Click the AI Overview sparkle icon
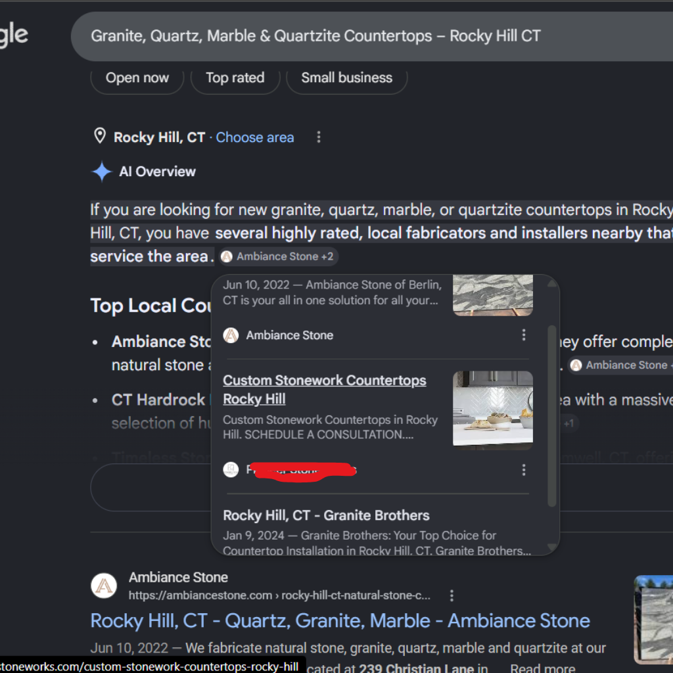This screenshot has width=673, height=673. [102, 172]
